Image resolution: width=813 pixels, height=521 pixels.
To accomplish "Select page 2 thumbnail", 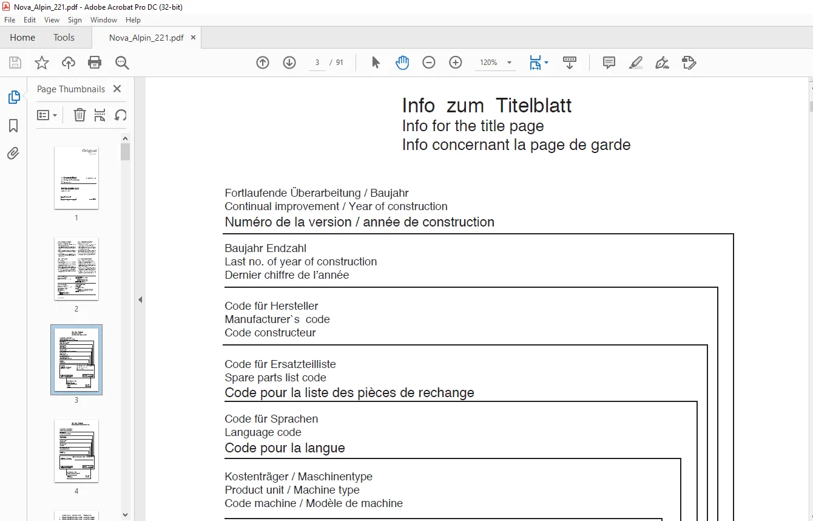I will [76, 269].
